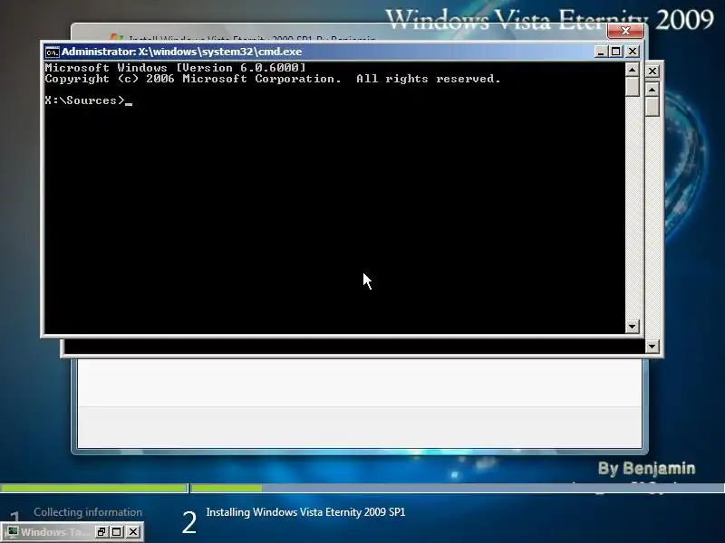
Task: Close the Install Windows Vista Eternity window
Action: click(x=625, y=31)
